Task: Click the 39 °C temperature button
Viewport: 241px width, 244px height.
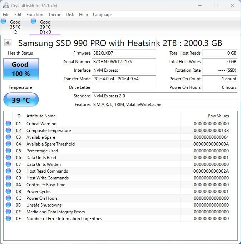Action: [21, 100]
